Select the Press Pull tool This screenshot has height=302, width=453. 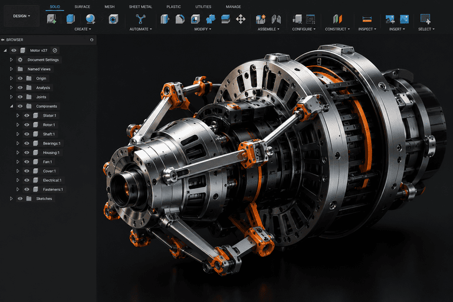[x=165, y=19]
